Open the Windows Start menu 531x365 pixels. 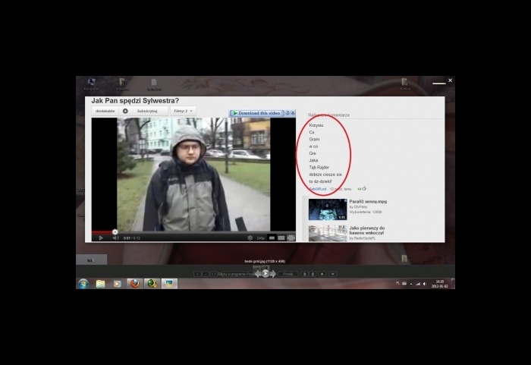[x=83, y=283]
